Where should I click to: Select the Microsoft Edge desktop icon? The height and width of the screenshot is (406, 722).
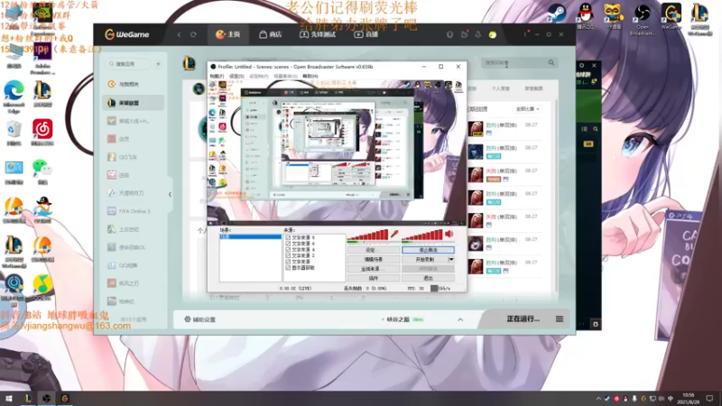(14, 95)
